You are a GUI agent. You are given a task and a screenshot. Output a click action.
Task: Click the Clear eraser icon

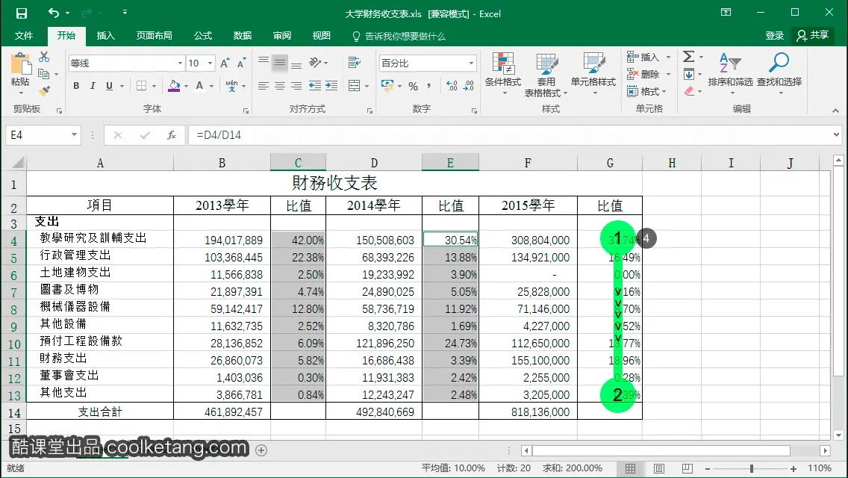pyautogui.click(x=688, y=91)
